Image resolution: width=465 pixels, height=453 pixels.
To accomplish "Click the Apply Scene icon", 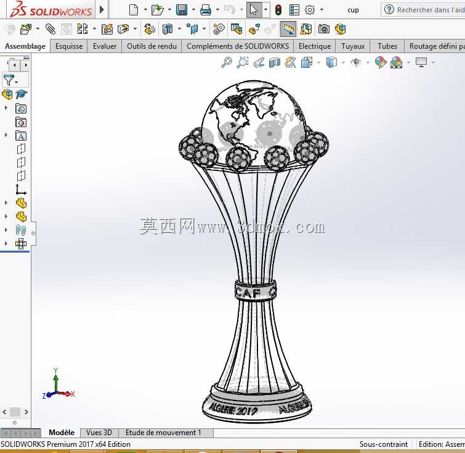I will point(397,62).
